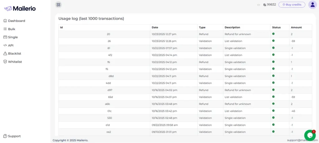Click the Buy credits button
The image size is (319, 143).
[292, 5]
